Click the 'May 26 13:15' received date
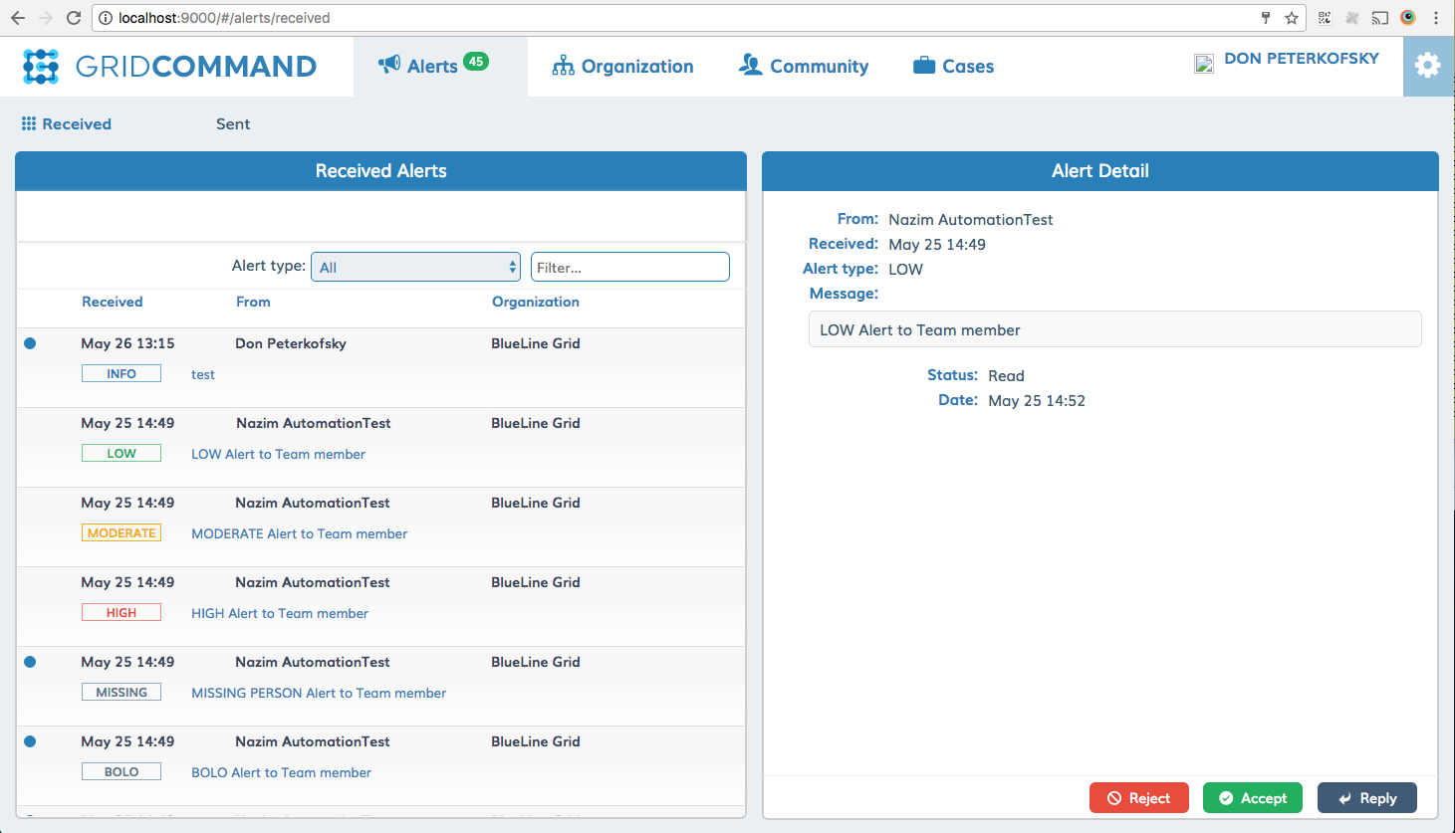1455x833 pixels. click(x=127, y=343)
